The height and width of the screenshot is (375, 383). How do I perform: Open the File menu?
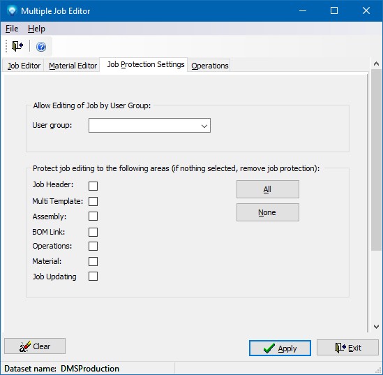click(12, 29)
